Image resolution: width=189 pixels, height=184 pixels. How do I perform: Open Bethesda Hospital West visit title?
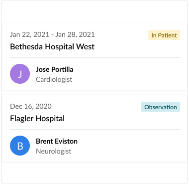[x=52, y=47]
